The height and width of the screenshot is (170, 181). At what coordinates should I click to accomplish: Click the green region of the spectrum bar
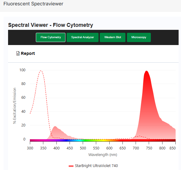click(x=90, y=140)
